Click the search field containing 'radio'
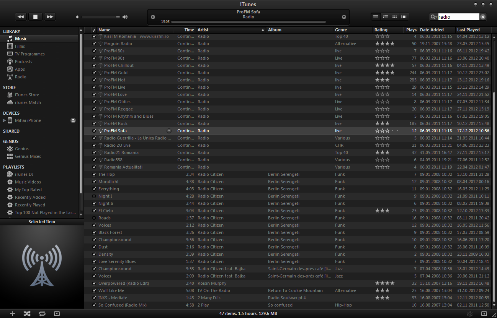Viewport: 497px width, 318px height. (x=458, y=17)
